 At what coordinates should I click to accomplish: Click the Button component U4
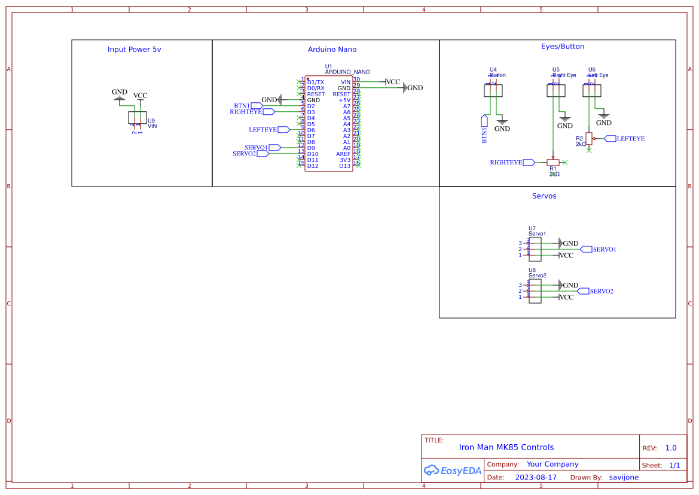point(494,90)
